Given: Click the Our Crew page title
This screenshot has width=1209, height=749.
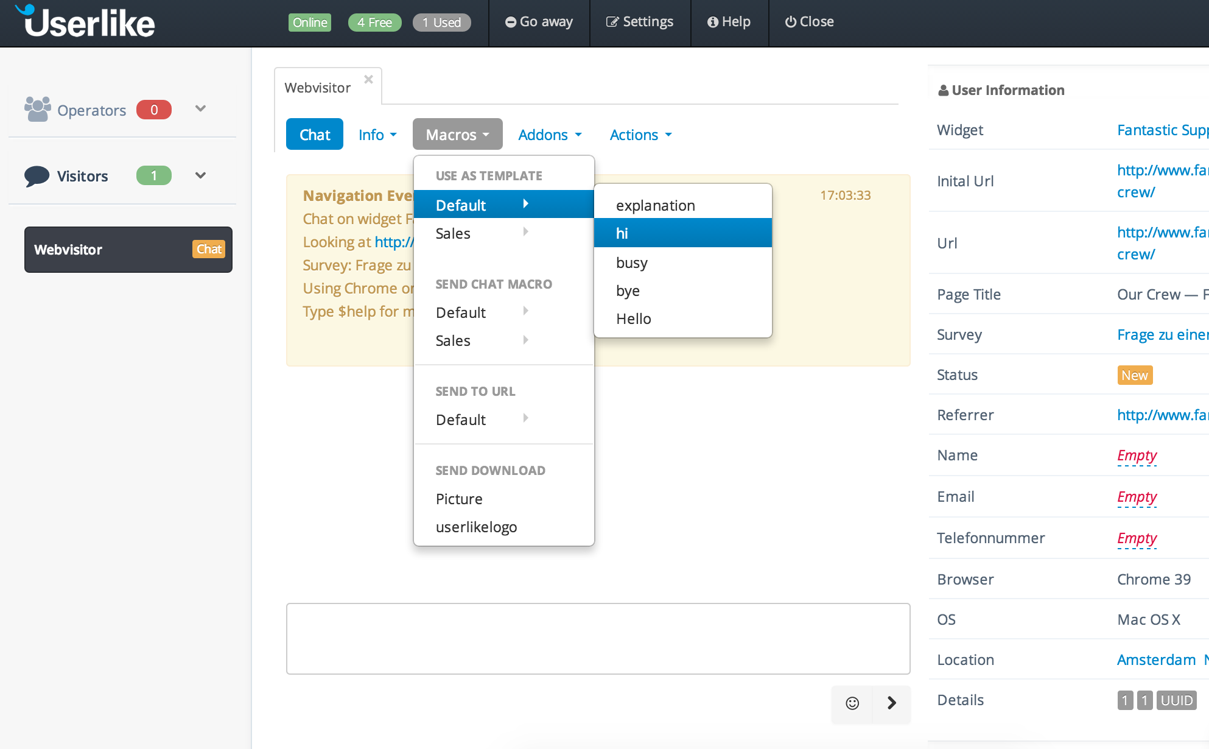Looking at the screenshot, I should click(x=1163, y=294).
